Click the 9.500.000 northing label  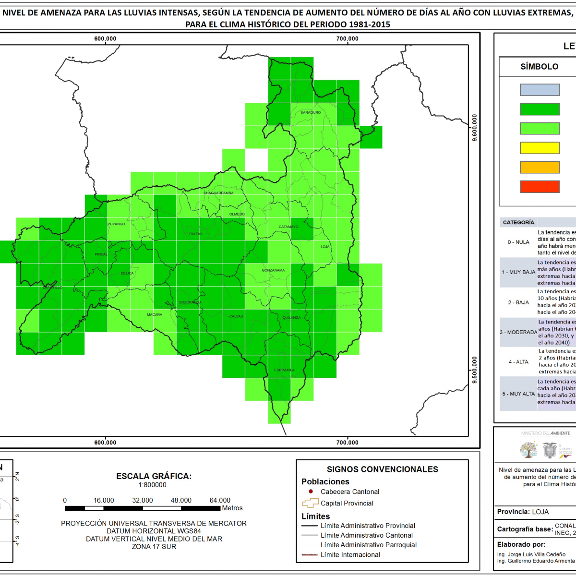(x=475, y=370)
